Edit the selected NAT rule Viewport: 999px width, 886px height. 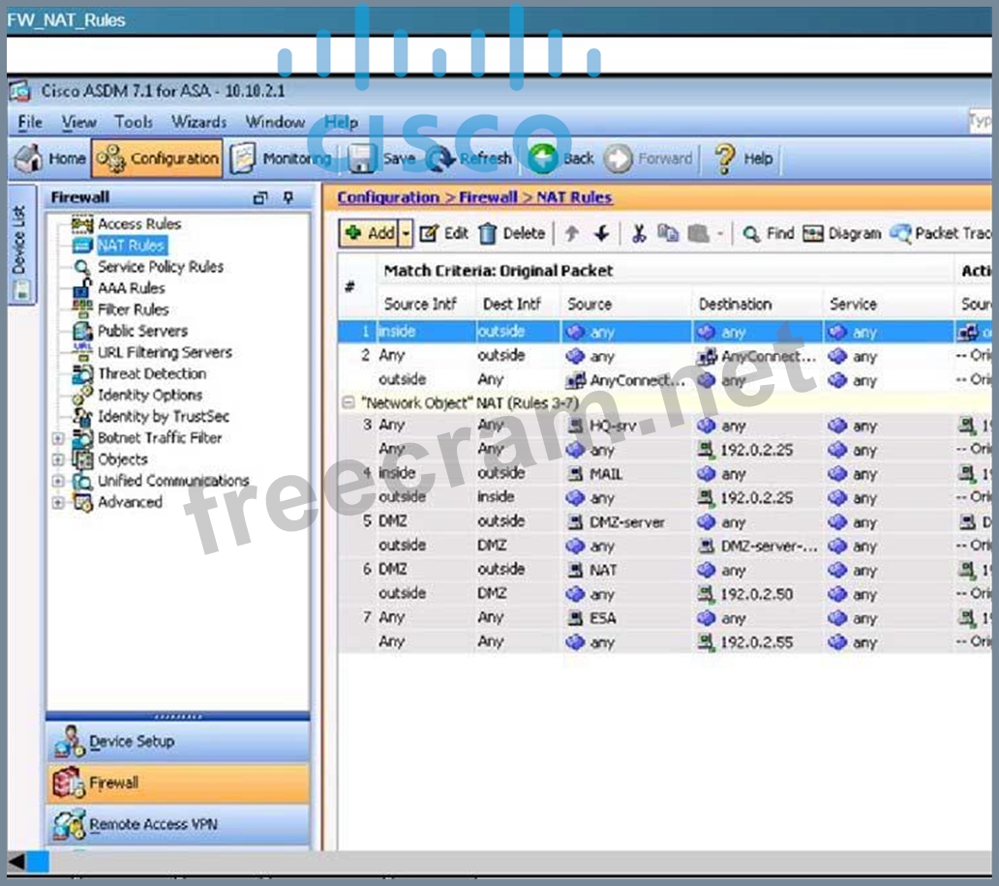[x=444, y=233]
